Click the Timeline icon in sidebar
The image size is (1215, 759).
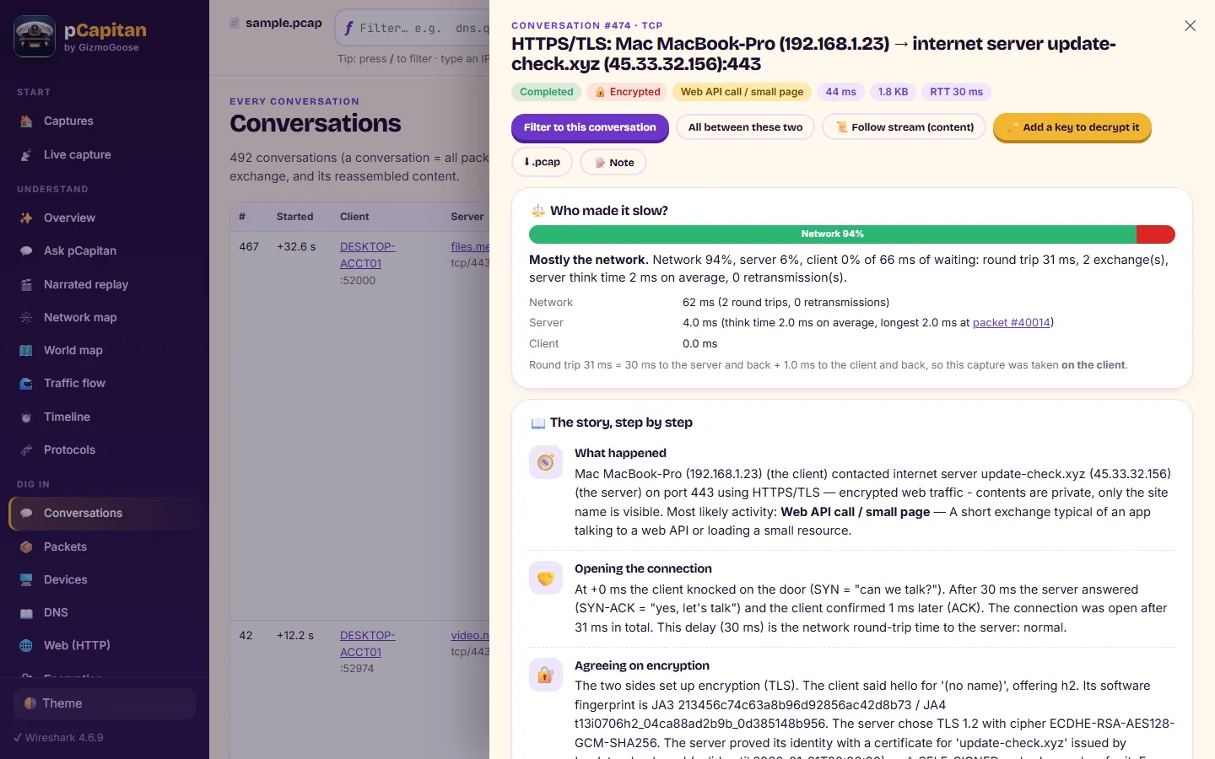26,417
